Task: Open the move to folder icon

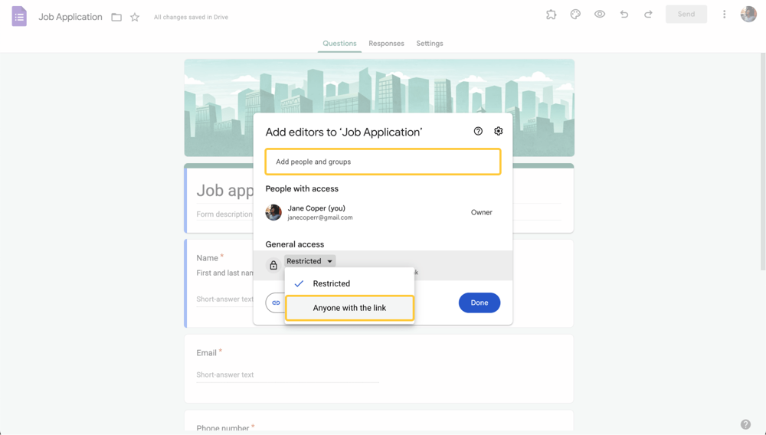Action: (x=116, y=17)
